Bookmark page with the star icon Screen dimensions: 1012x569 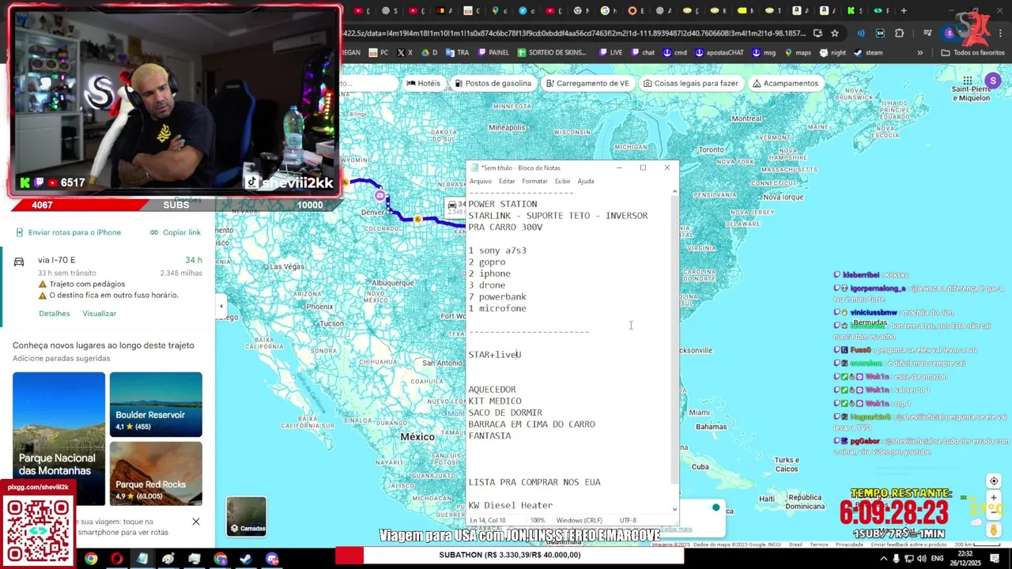pos(835,33)
